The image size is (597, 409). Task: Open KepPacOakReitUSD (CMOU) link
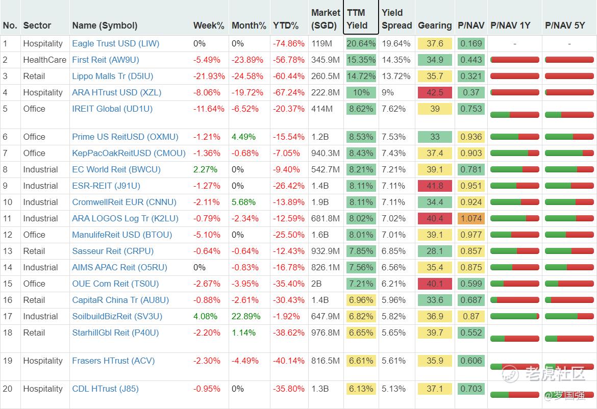(x=129, y=153)
